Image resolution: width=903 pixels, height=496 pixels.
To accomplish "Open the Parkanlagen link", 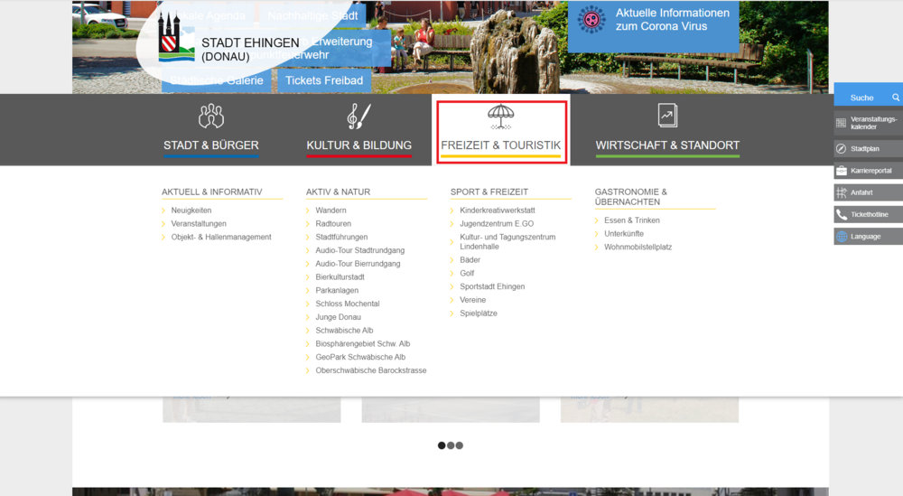I will (337, 290).
